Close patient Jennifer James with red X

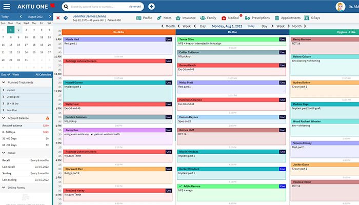point(58,18)
